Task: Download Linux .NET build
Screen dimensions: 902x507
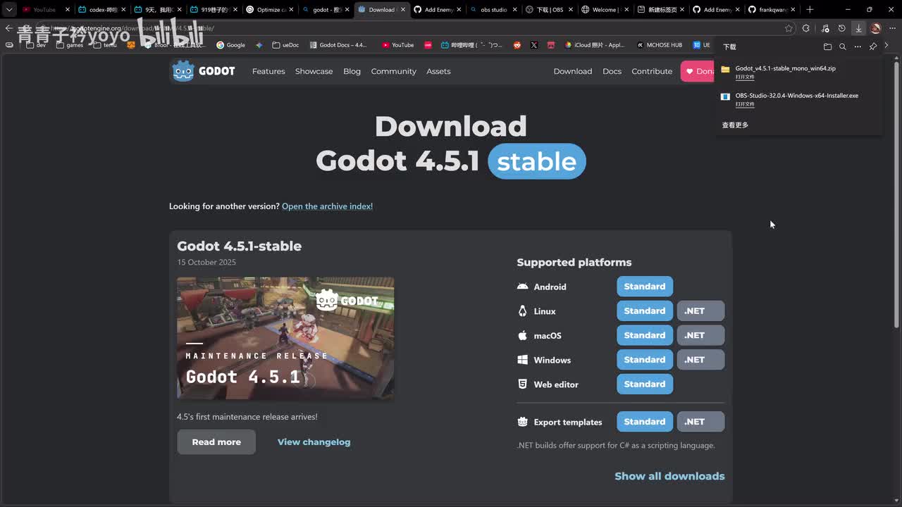Action: 700,311
